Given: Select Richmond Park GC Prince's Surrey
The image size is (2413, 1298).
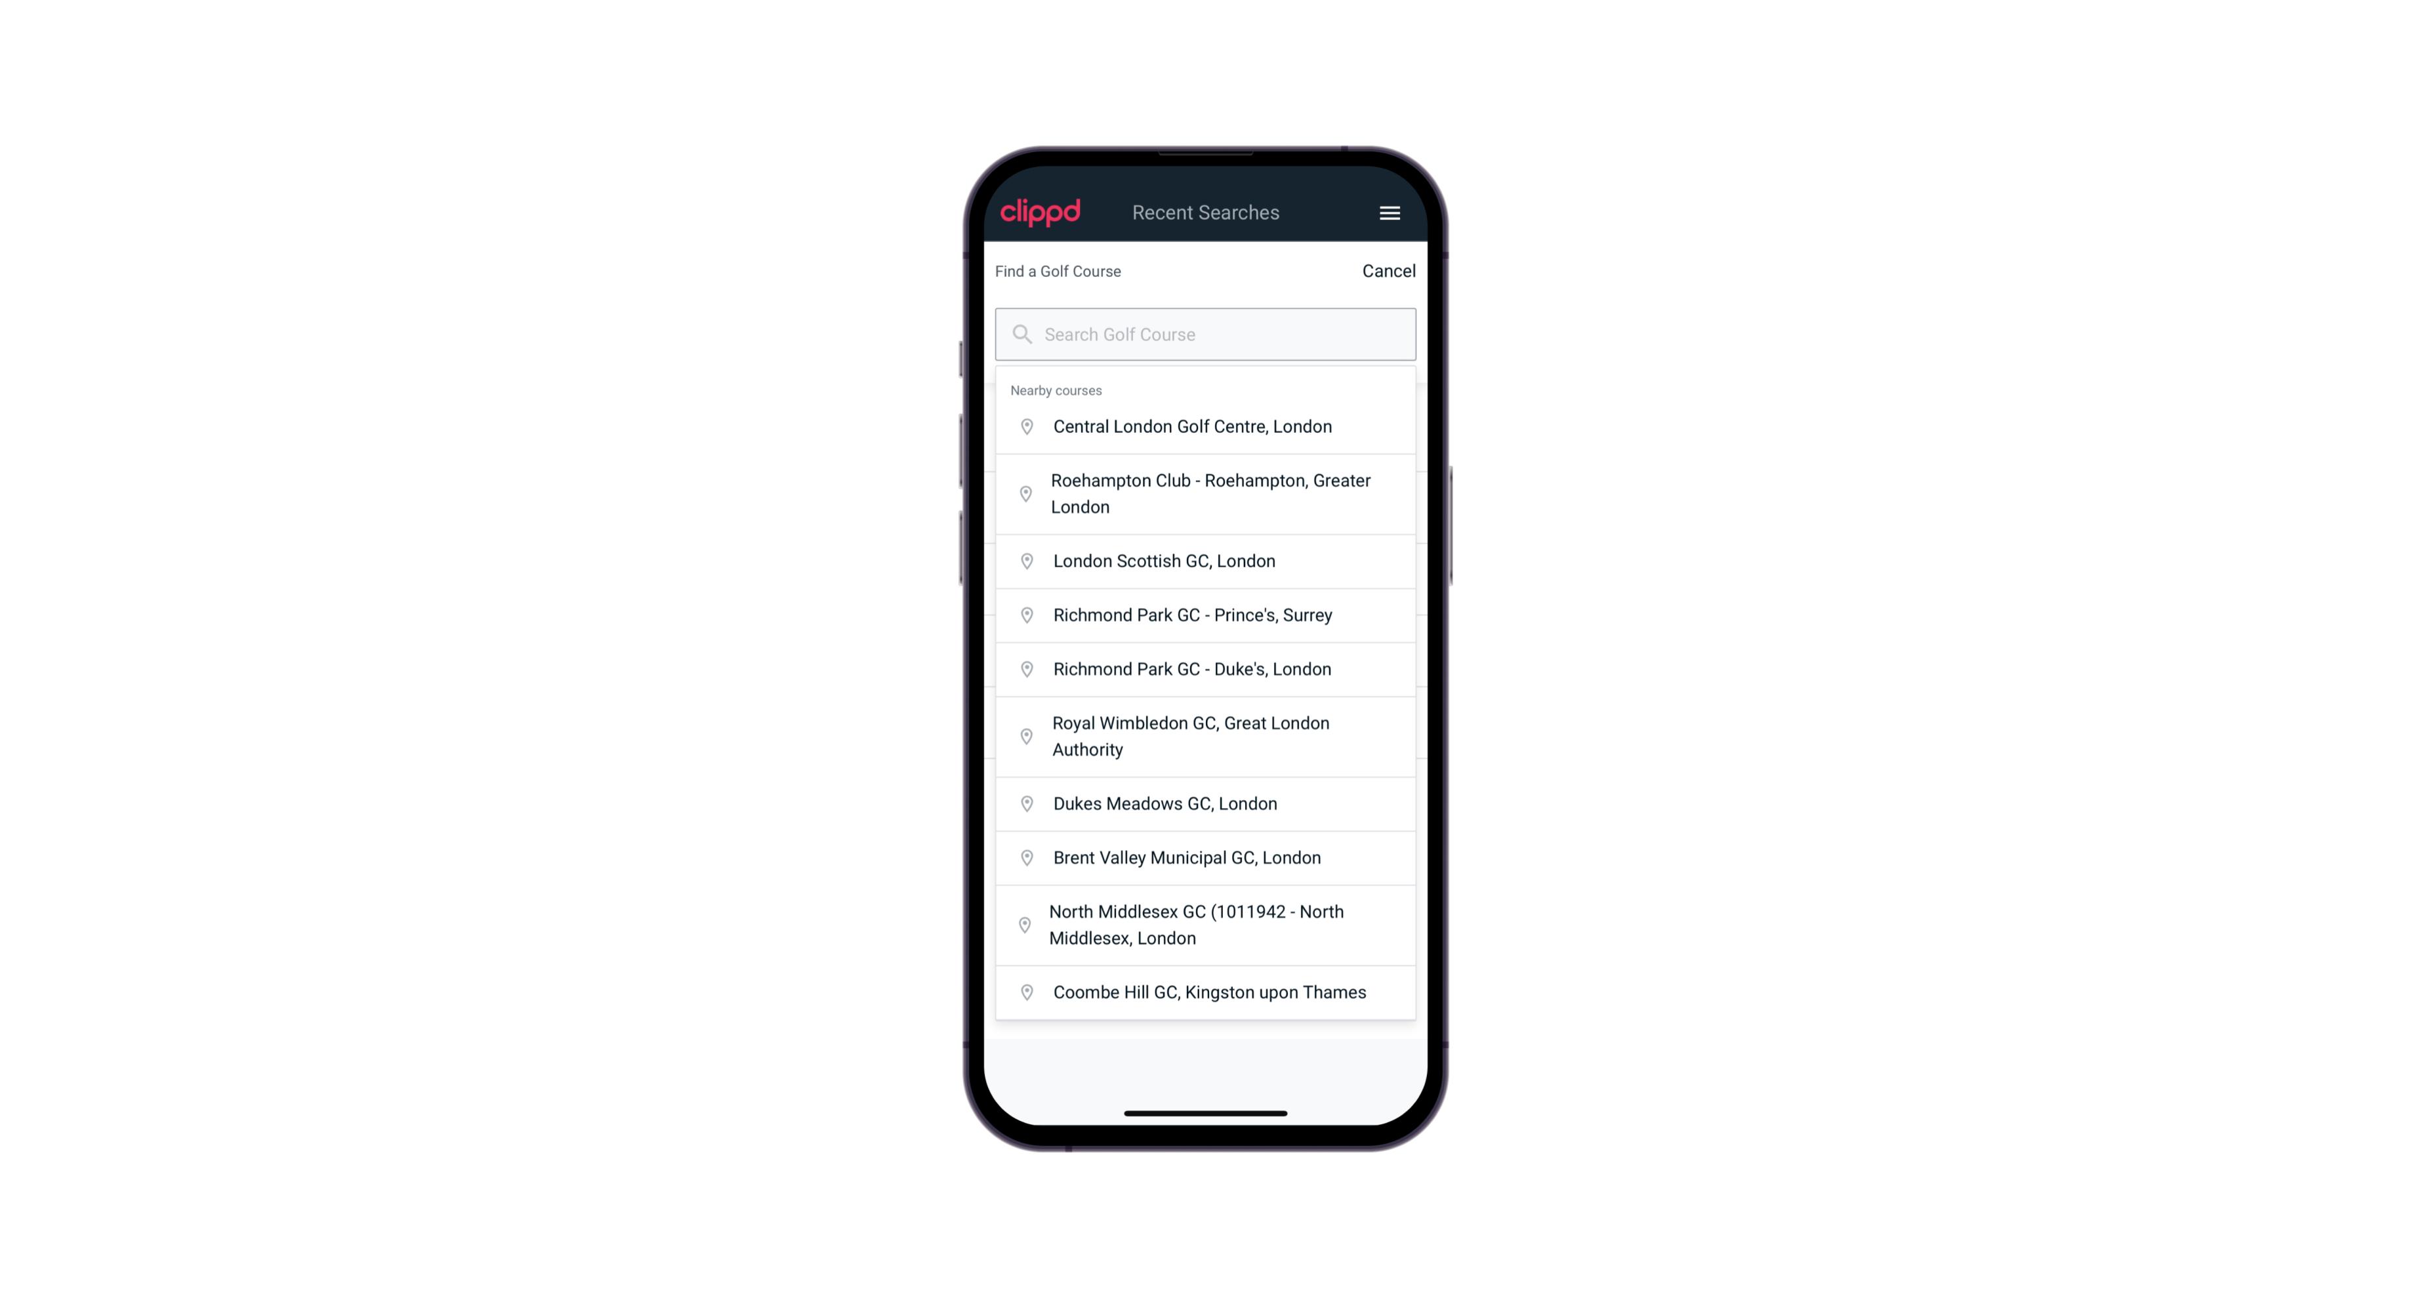Looking at the screenshot, I should tap(1205, 615).
